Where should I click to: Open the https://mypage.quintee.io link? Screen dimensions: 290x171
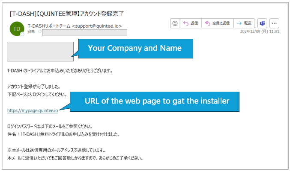[33, 110]
